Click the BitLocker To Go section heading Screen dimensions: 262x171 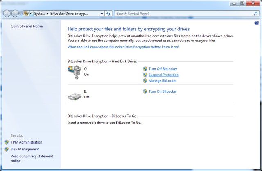pos(102,116)
